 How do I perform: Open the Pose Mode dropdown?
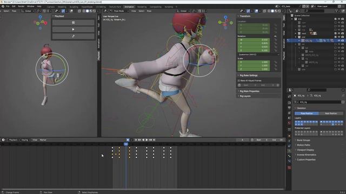point(119,11)
